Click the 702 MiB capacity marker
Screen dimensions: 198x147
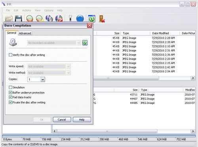coord(181,139)
